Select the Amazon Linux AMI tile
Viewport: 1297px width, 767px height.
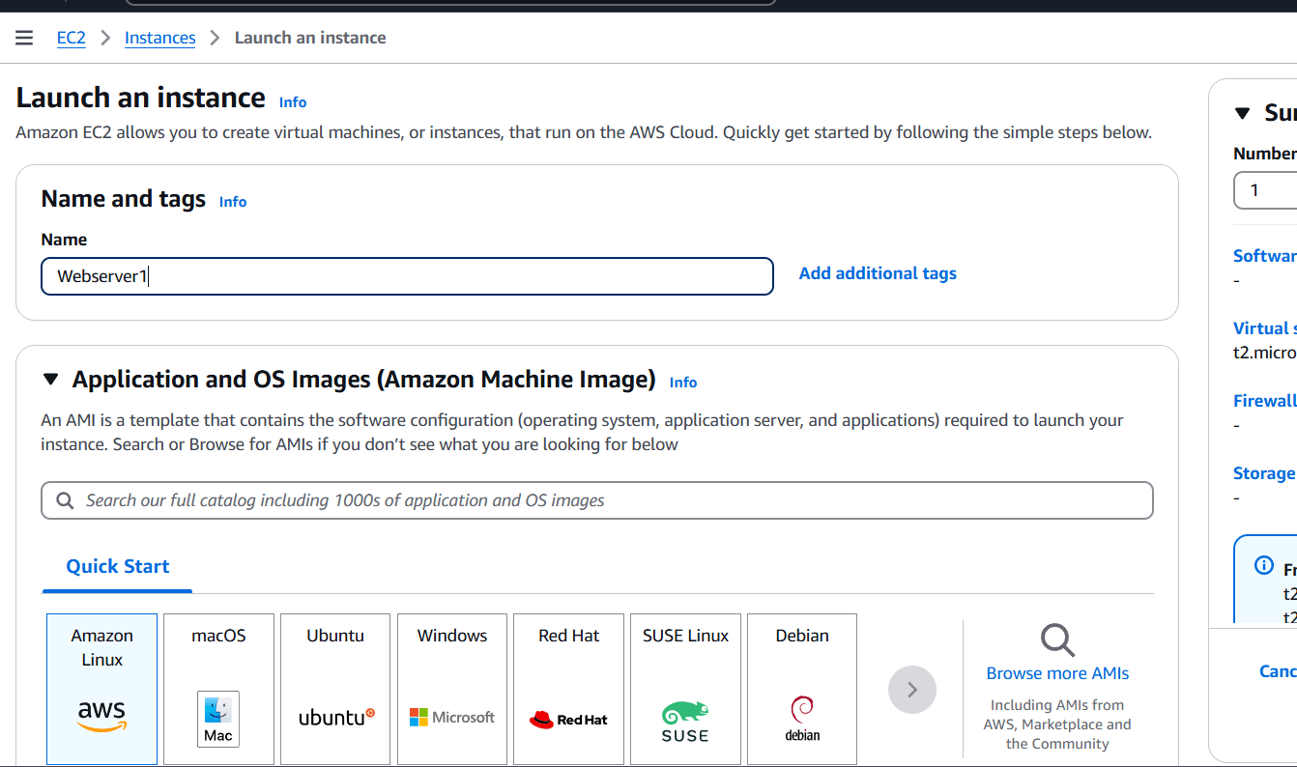click(101, 689)
